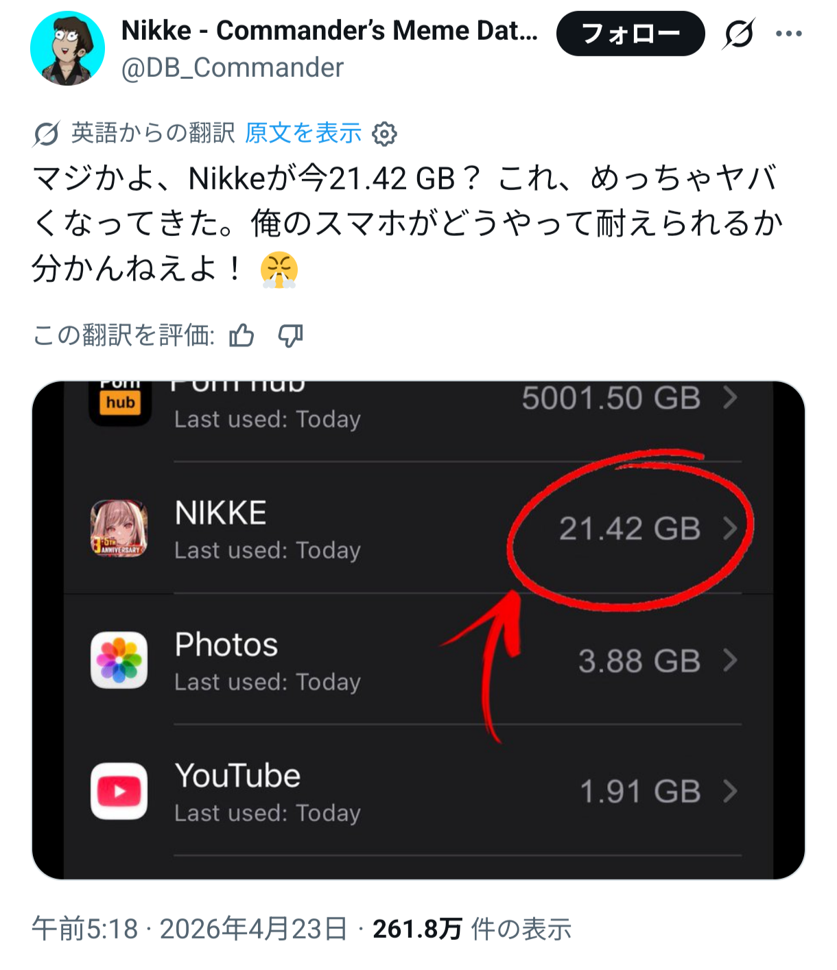Expand the YouTube row chevron

coord(730,791)
